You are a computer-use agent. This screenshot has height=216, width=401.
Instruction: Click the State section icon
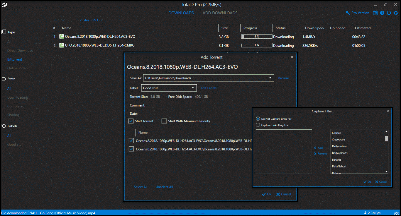4,79
